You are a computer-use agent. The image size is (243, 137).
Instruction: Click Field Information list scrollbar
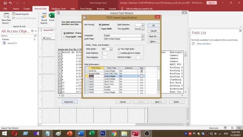158,80
